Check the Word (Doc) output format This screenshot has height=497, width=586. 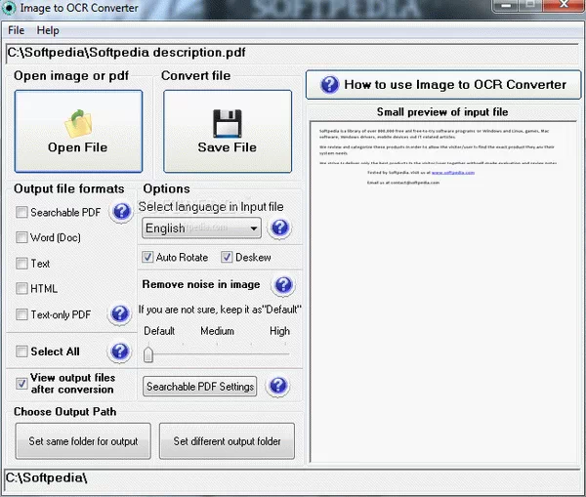(x=21, y=237)
